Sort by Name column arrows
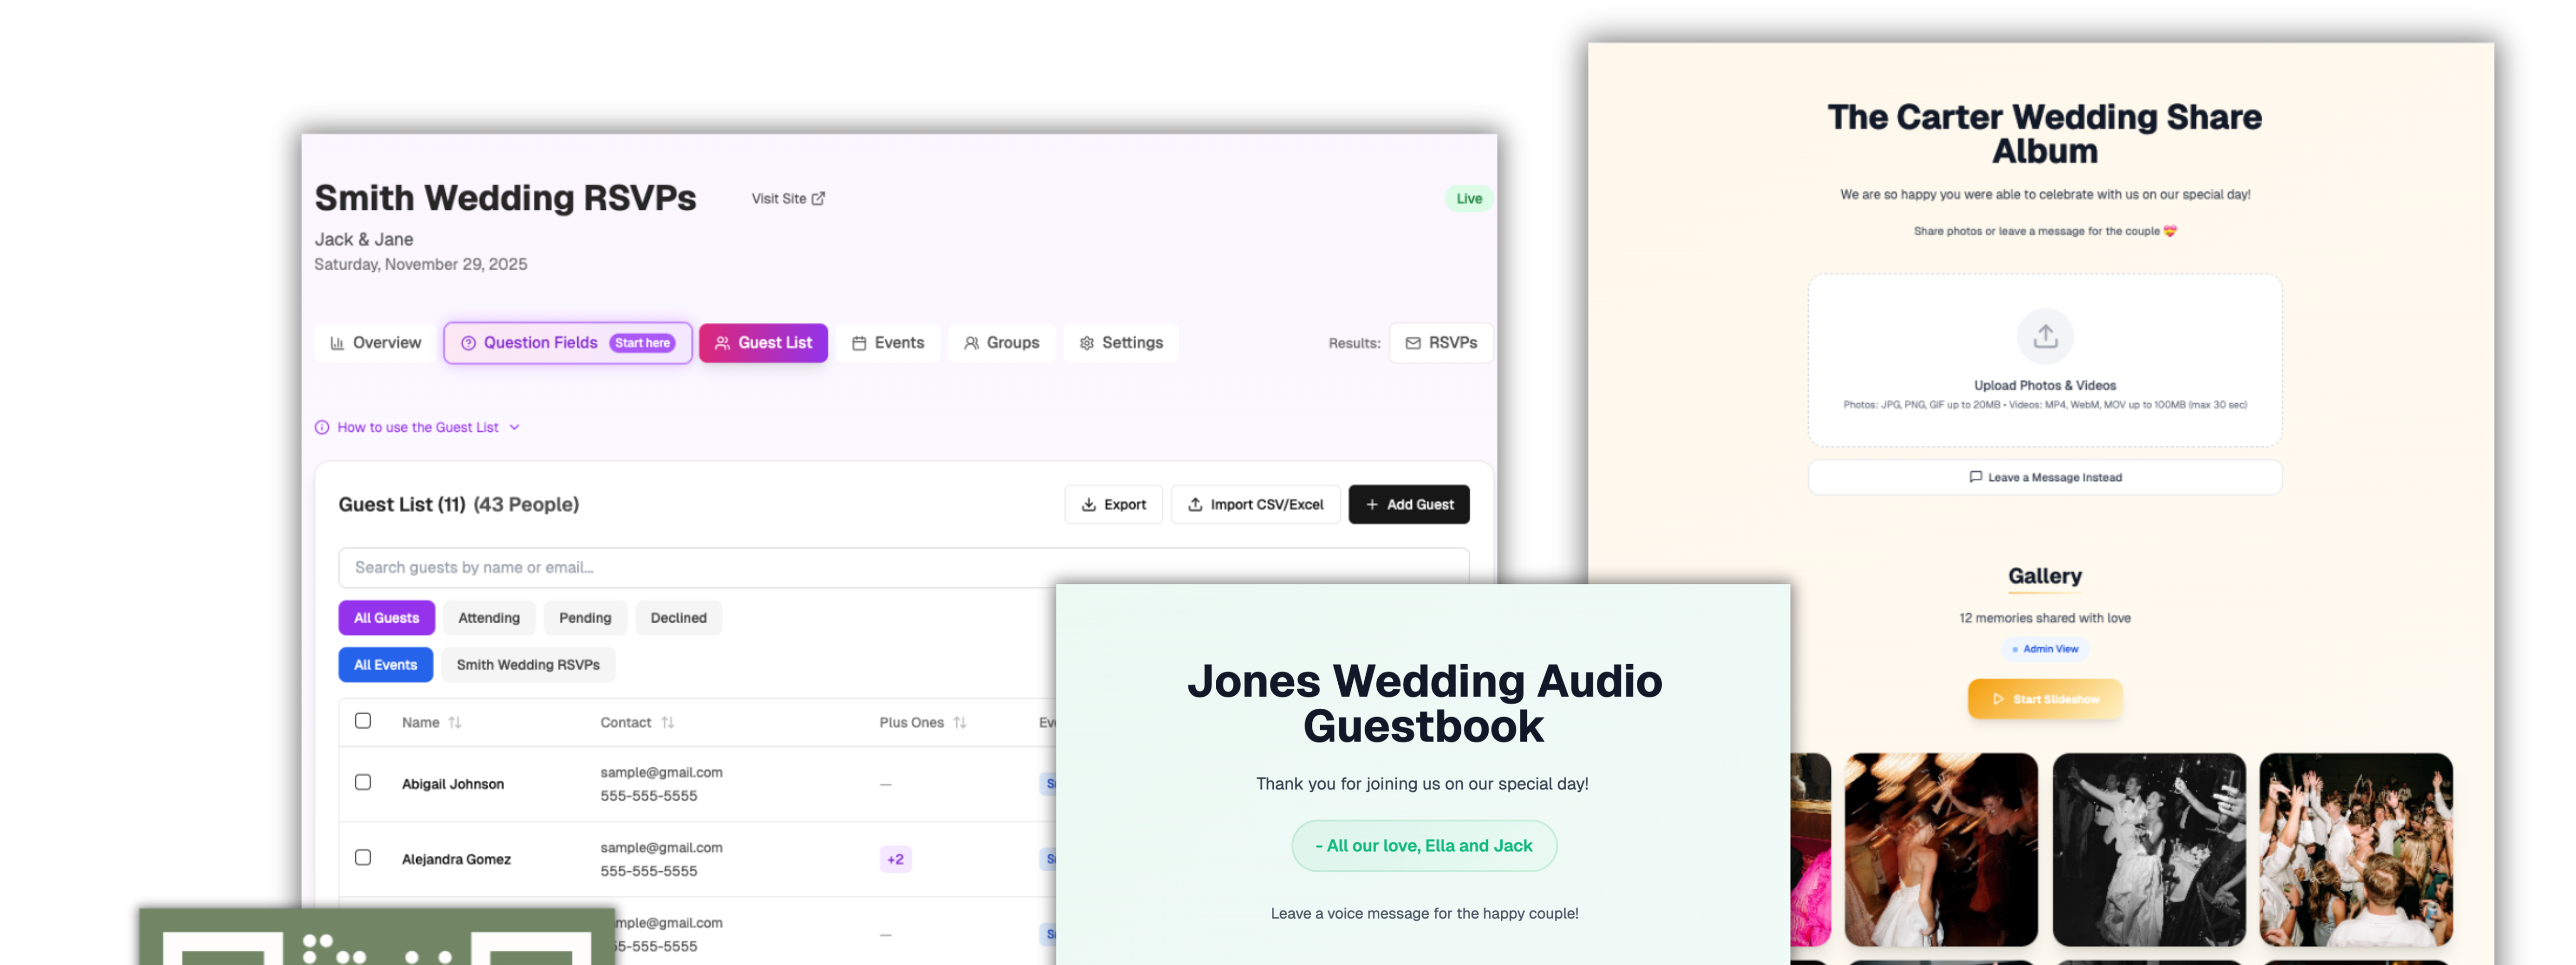 pyautogui.click(x=455, y=722)
